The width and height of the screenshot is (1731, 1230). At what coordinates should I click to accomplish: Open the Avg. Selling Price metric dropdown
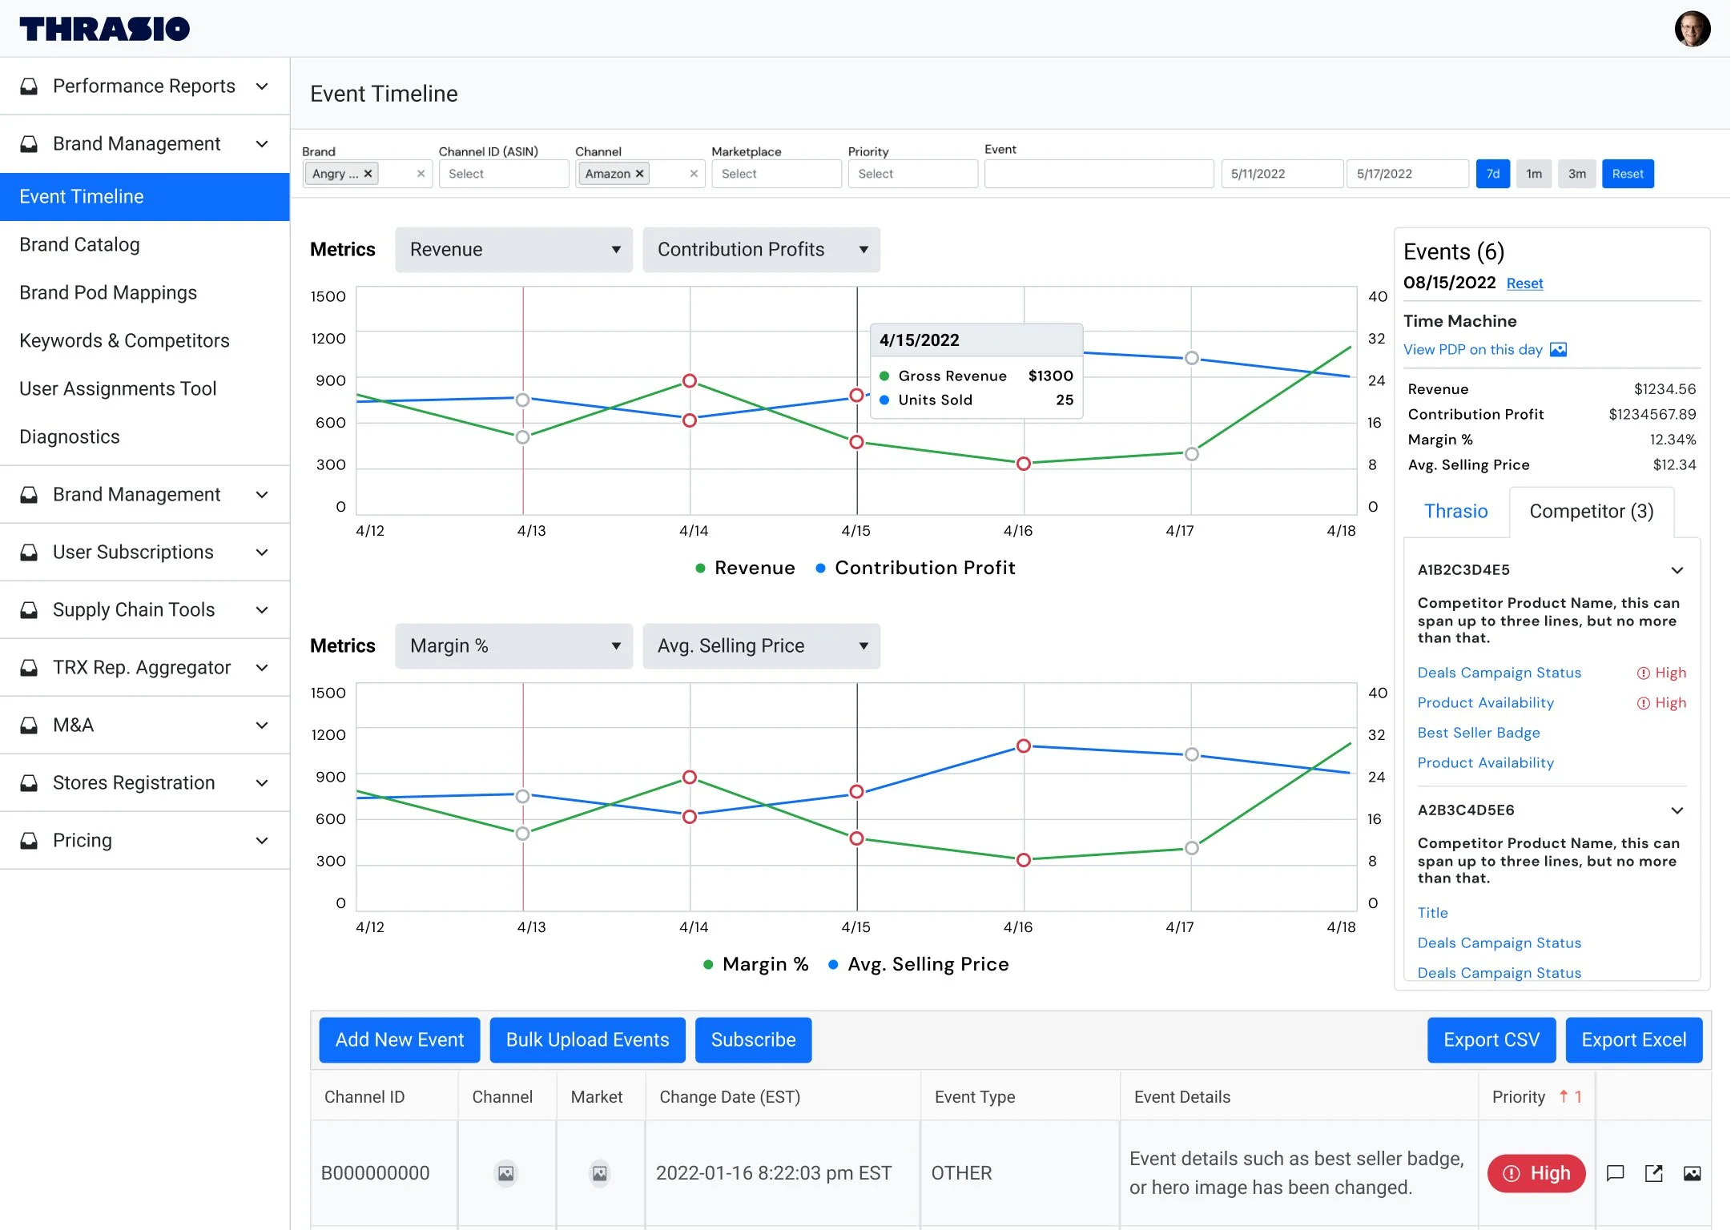(x=760, y=646)
